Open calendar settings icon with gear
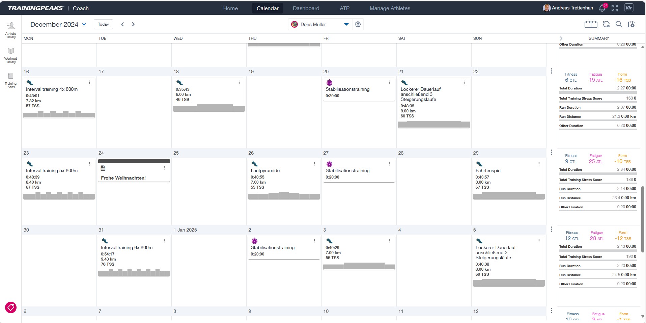 pos(631,24)
